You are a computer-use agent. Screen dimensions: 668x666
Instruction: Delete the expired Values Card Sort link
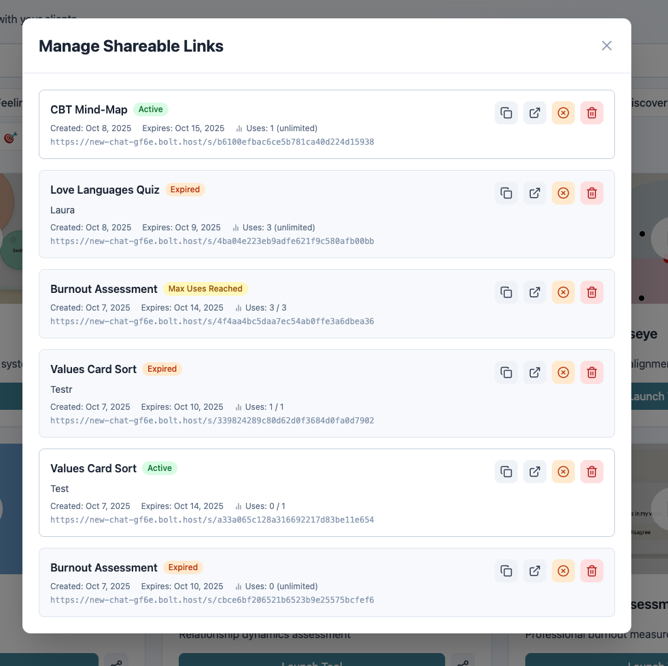(x=592, y=372)
